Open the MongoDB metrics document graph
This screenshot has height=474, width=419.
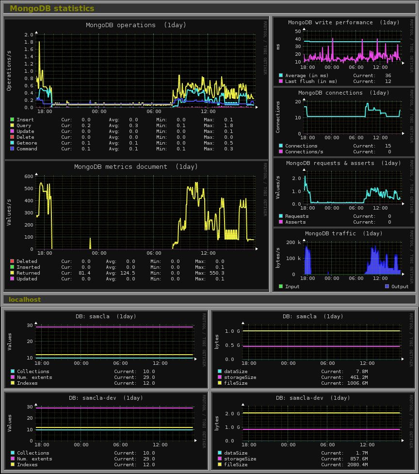[x=136, y=225]
